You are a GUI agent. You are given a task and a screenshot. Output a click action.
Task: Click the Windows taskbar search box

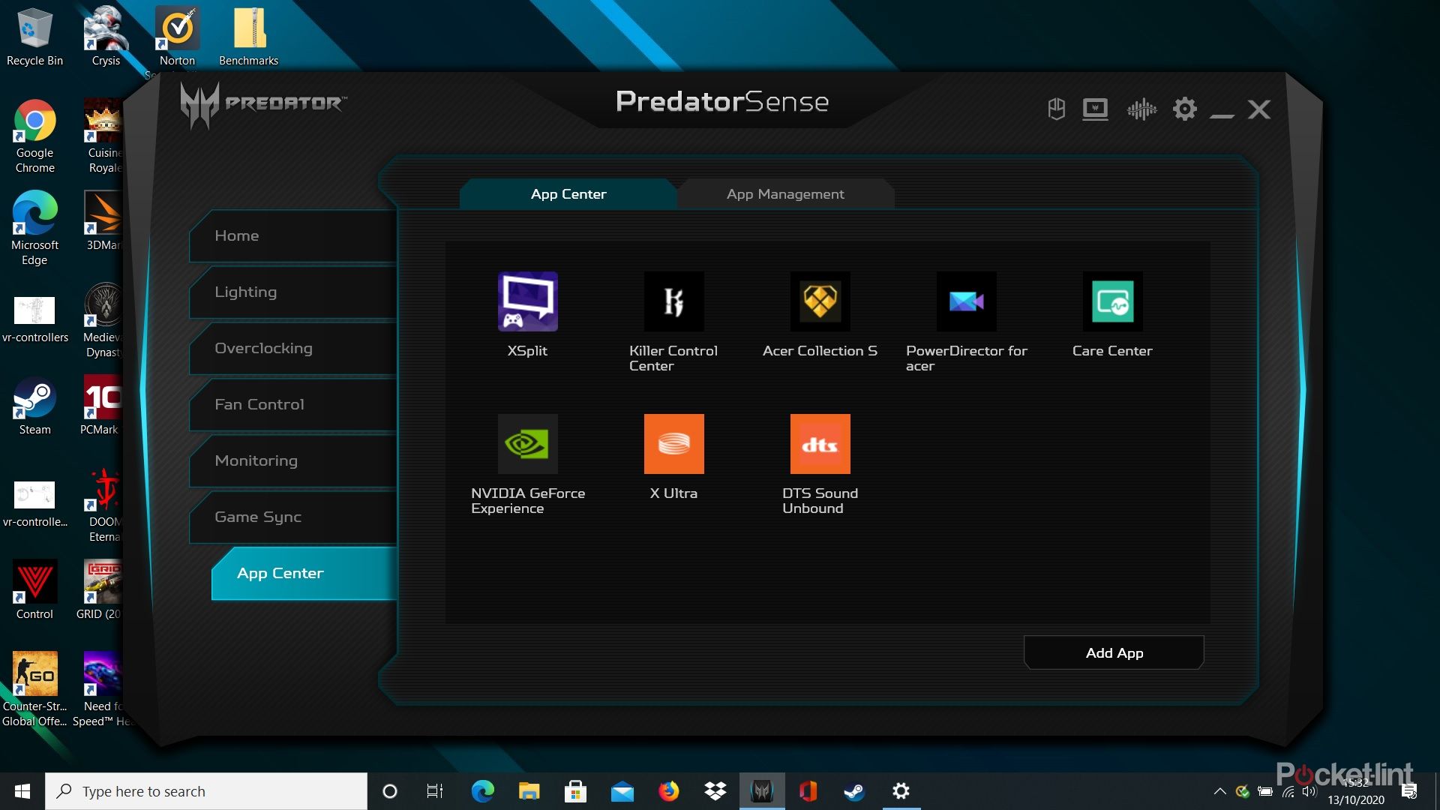point(206,791)
